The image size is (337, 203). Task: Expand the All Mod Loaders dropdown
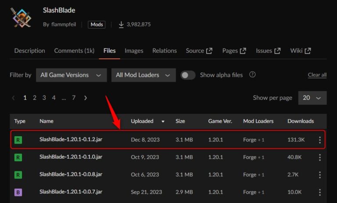tap(143, 75)
